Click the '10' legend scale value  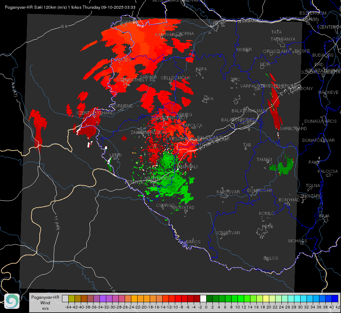click(x=238, y=307)
